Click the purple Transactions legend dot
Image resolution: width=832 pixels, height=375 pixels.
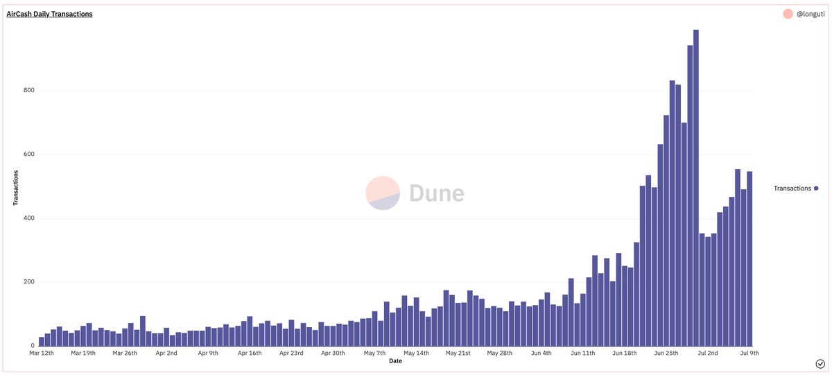(x=816, y=189)
